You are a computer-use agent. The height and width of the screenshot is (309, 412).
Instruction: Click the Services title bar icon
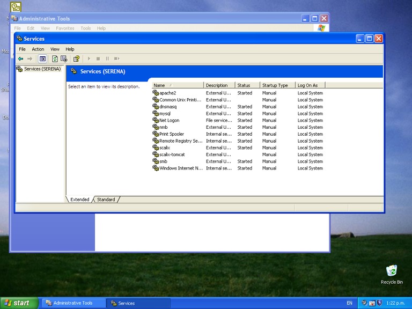point(19,39)
